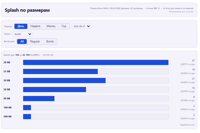Click the 25 BB row label

click(x=7, y=72)
